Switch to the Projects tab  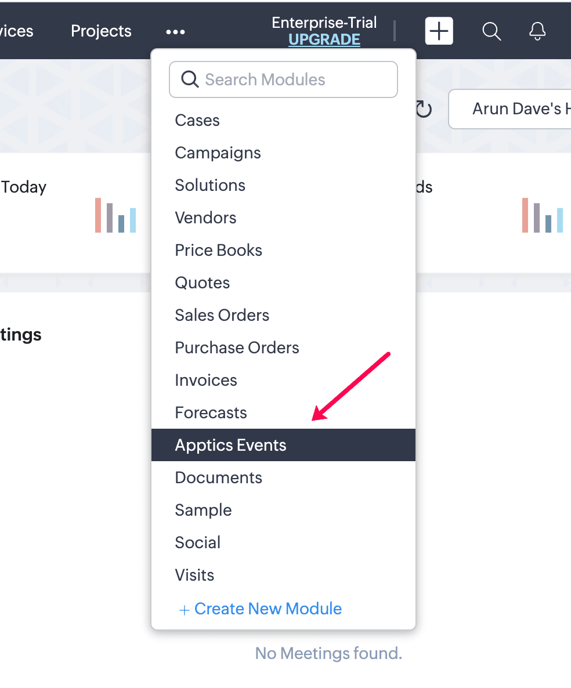[101, 31]
